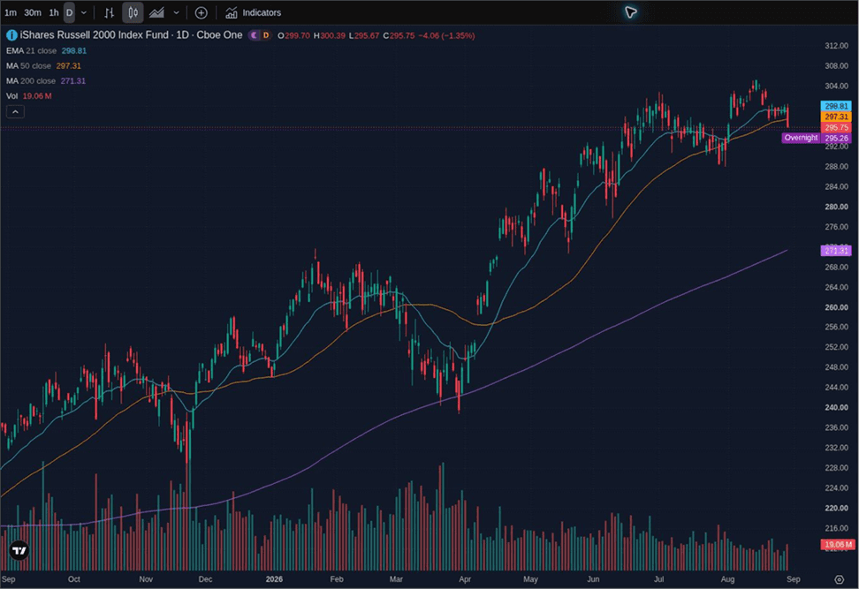
Task: Click the orange D data badge
Action: [266, 35]
